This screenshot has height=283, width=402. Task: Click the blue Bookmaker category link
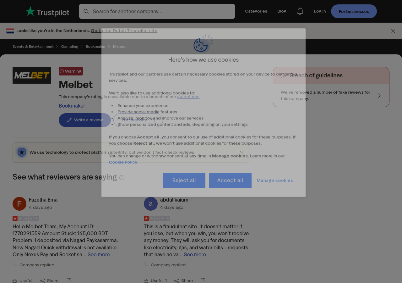coord(72,106)
